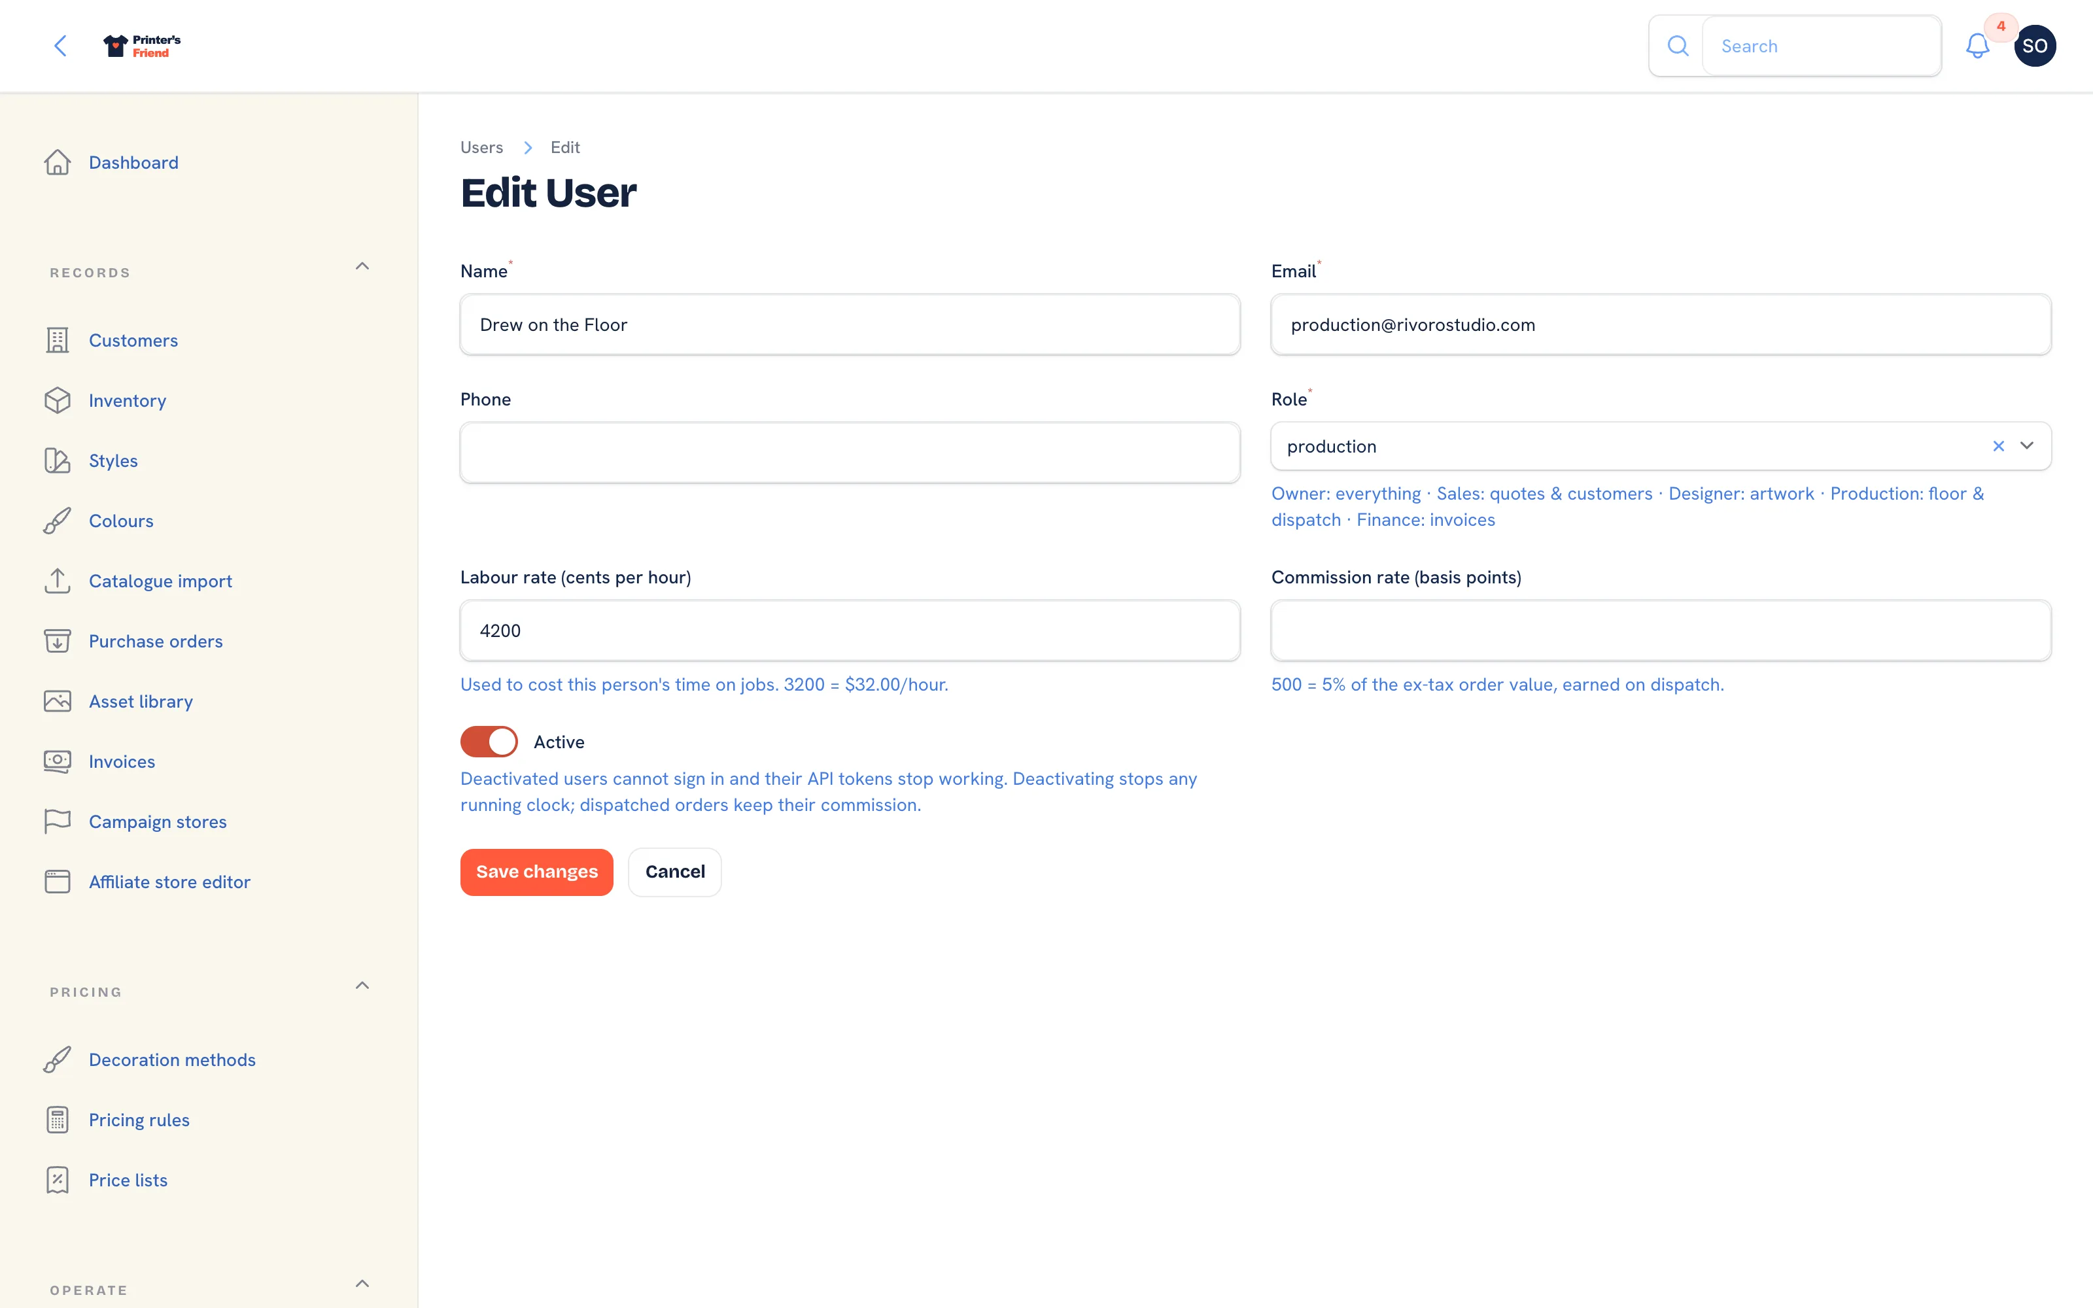Clear the selected production role

(x=1998, y=445)
